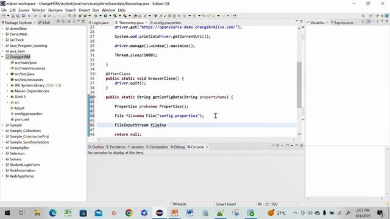The image size is (390, 219).
Task: Switch to the Javadoc tab
Action: [x=136, y=147]
